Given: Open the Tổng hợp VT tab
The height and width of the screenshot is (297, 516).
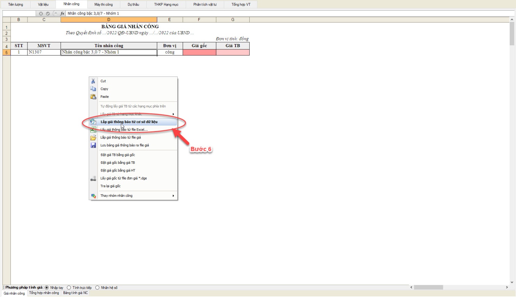Looking at the screenshot, I should [x=241, y=5].
